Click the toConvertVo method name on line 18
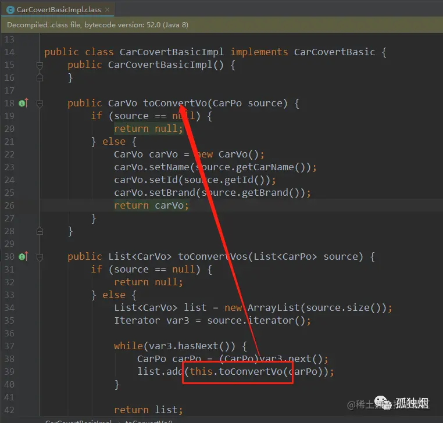Viewport: 443px width, 423px height. pos(175,103)
